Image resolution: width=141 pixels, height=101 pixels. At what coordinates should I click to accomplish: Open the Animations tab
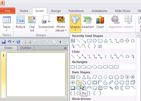(x=99, y=11)
